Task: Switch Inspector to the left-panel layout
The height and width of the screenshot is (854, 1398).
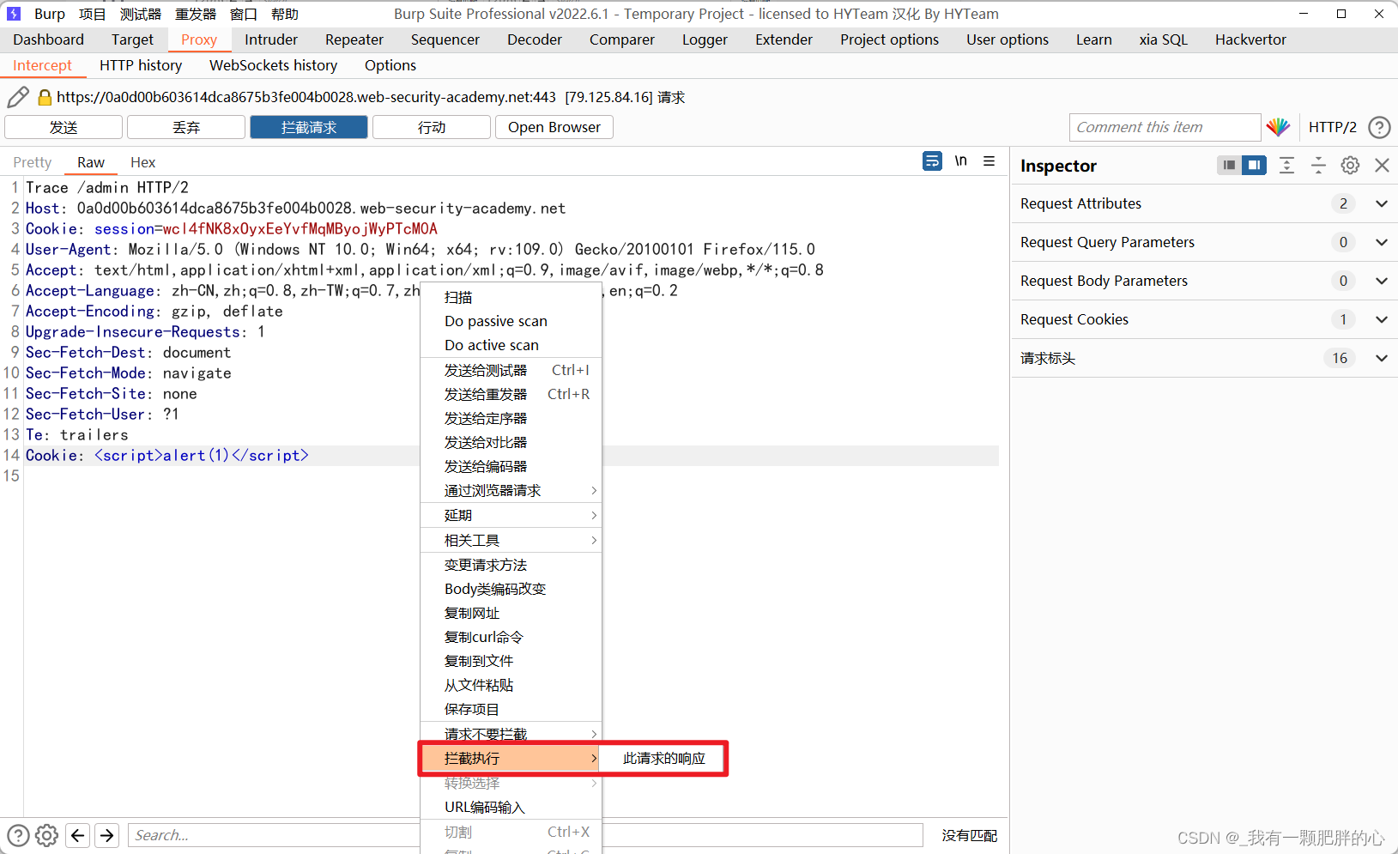Action: [x=1229, y=165]
